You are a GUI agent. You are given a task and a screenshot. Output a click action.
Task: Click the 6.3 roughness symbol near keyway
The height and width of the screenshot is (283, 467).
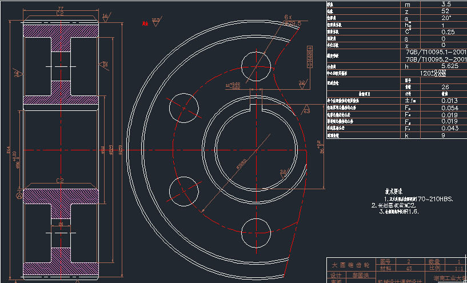click(x=306, y=109)
